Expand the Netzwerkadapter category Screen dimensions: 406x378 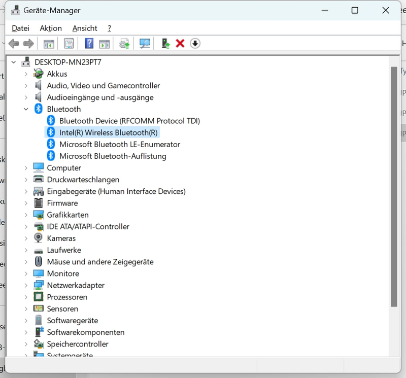tap(26, 285)
